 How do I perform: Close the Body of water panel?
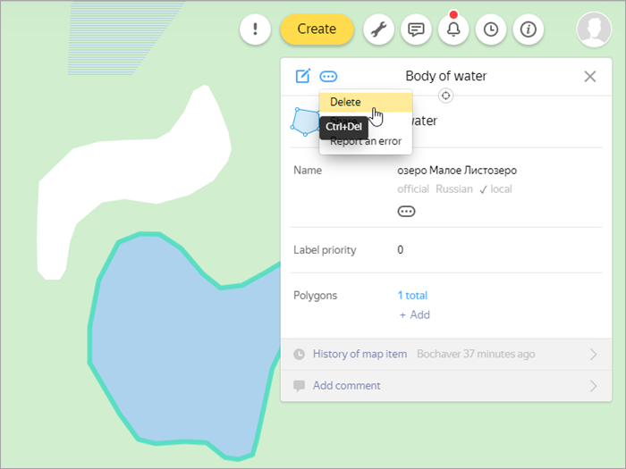(590, 77)
